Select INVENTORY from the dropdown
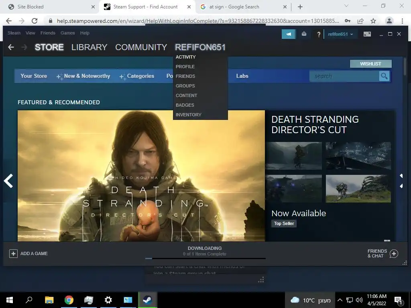 coord(189,115)
